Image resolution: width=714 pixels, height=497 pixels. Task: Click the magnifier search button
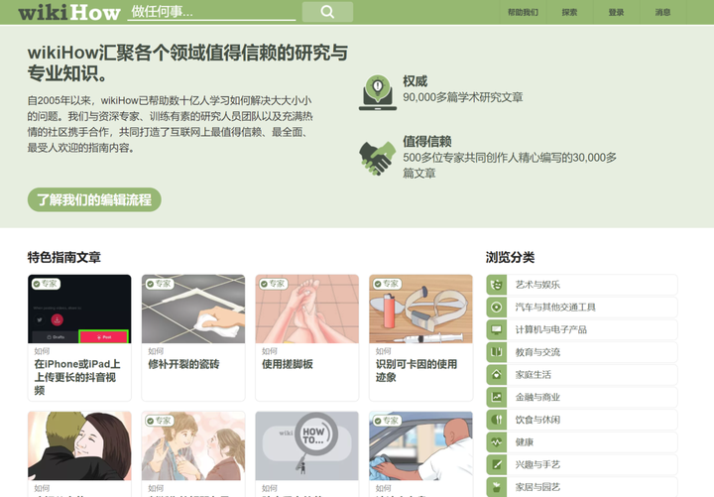point(327,12)
